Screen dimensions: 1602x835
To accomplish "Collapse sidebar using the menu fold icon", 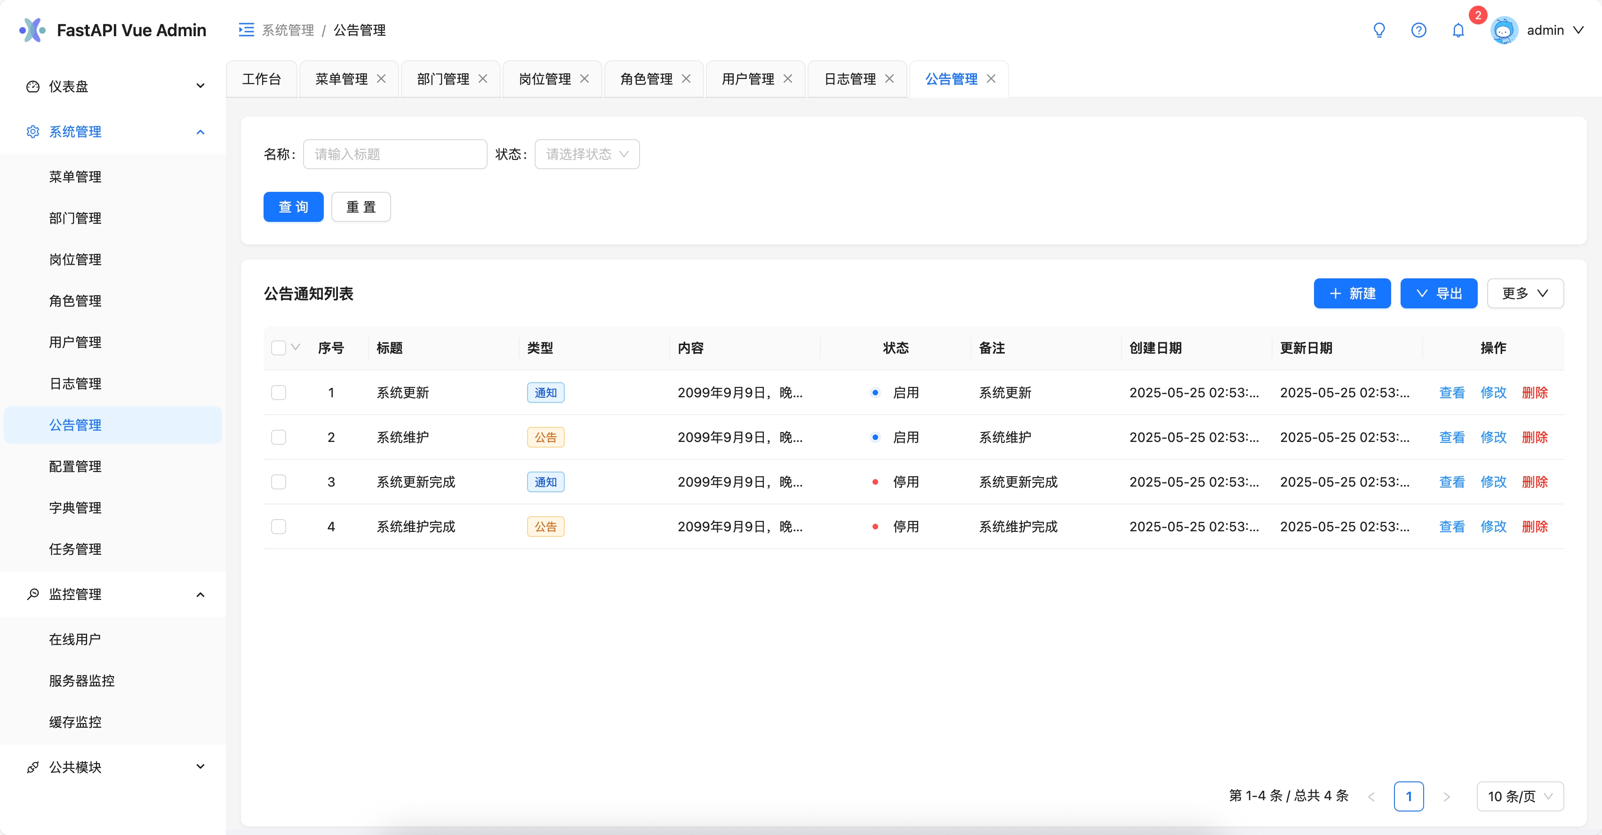I will tap(246, 30).
